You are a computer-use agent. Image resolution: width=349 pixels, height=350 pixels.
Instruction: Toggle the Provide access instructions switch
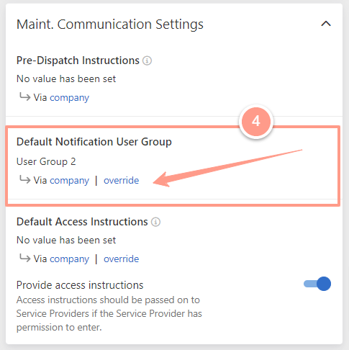pos(317,284)
